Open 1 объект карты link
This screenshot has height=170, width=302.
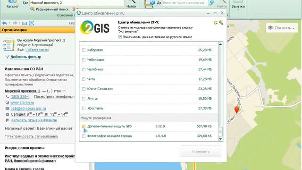pos(37,50)
